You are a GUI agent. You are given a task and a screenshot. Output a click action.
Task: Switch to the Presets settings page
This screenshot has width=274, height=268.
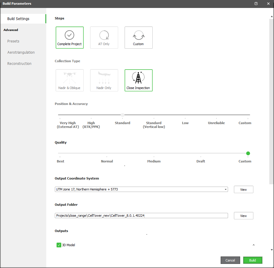13,41
